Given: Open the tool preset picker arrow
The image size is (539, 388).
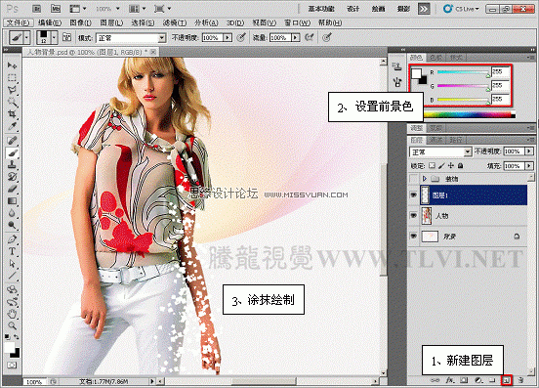Looking at the screenshot, I should (26, 37).
